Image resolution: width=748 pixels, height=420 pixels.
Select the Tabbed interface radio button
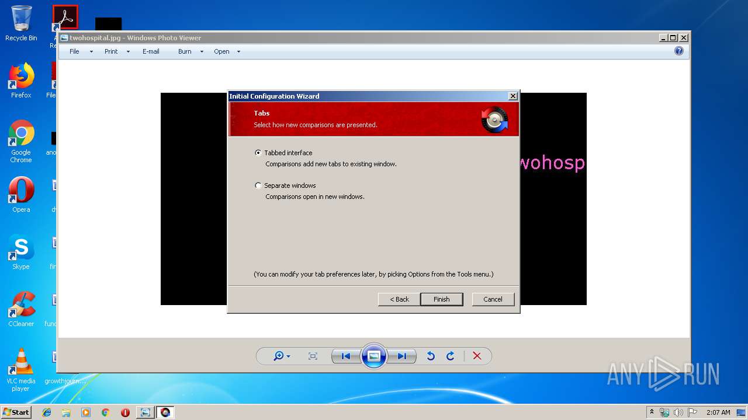tap(258, 153)
